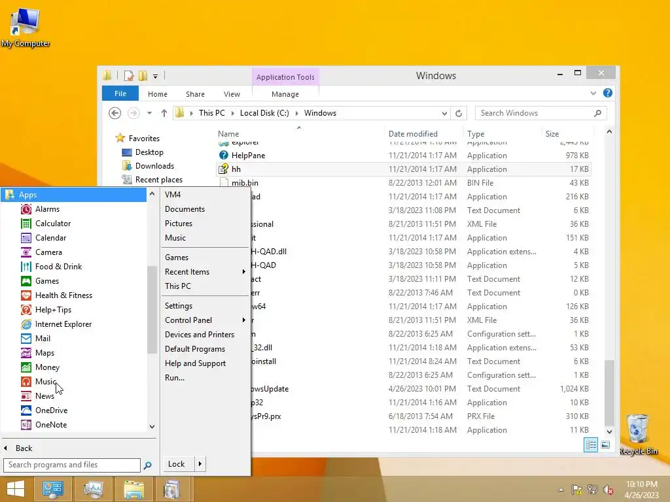Select the mib.bin file
The image size is (670, 502).
(404, 183)
